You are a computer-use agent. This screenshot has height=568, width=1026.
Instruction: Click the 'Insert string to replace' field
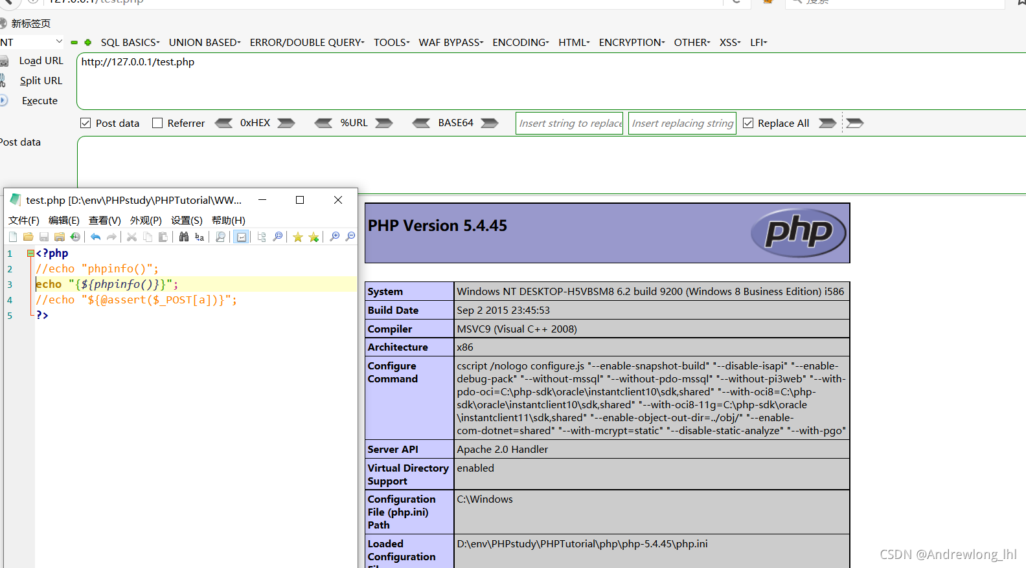coord(569,123)
